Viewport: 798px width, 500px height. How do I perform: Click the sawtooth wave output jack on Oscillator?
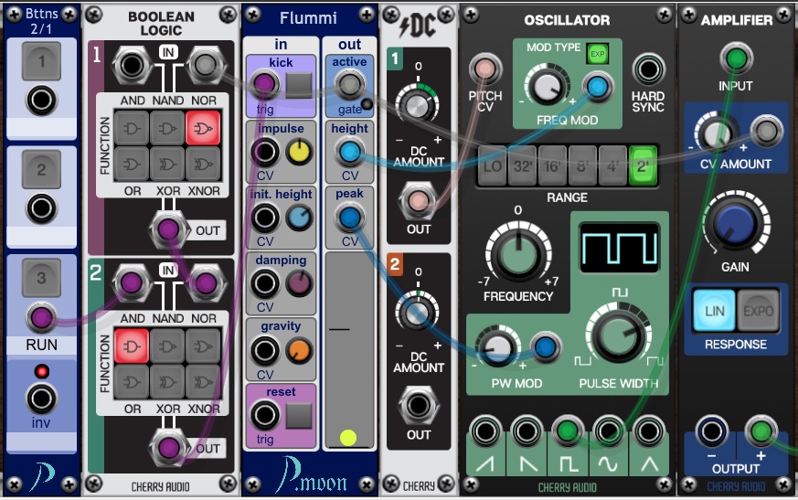pyautogui.click(x=486, y=430)
